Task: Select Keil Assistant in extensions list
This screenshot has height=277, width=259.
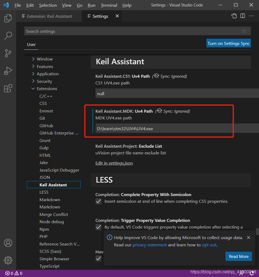Action: pos(53,184)
